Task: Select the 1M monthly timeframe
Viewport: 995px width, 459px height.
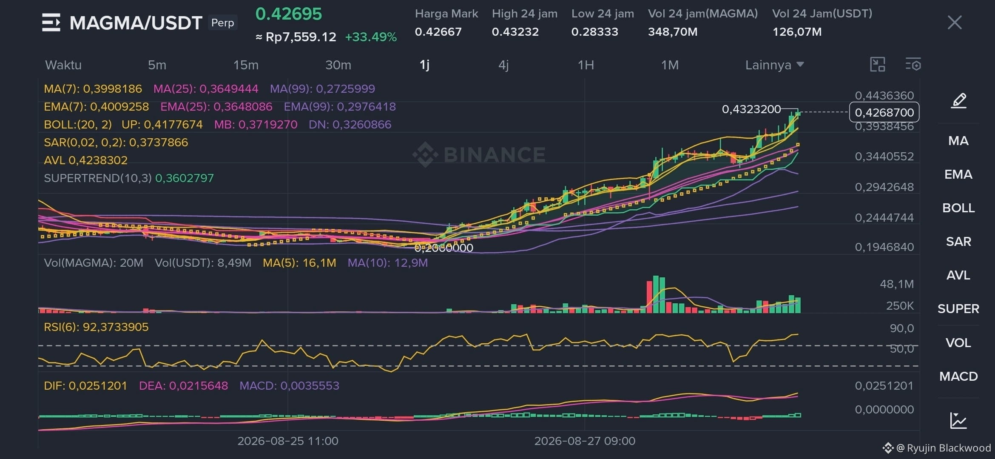Action: (670, 65)
